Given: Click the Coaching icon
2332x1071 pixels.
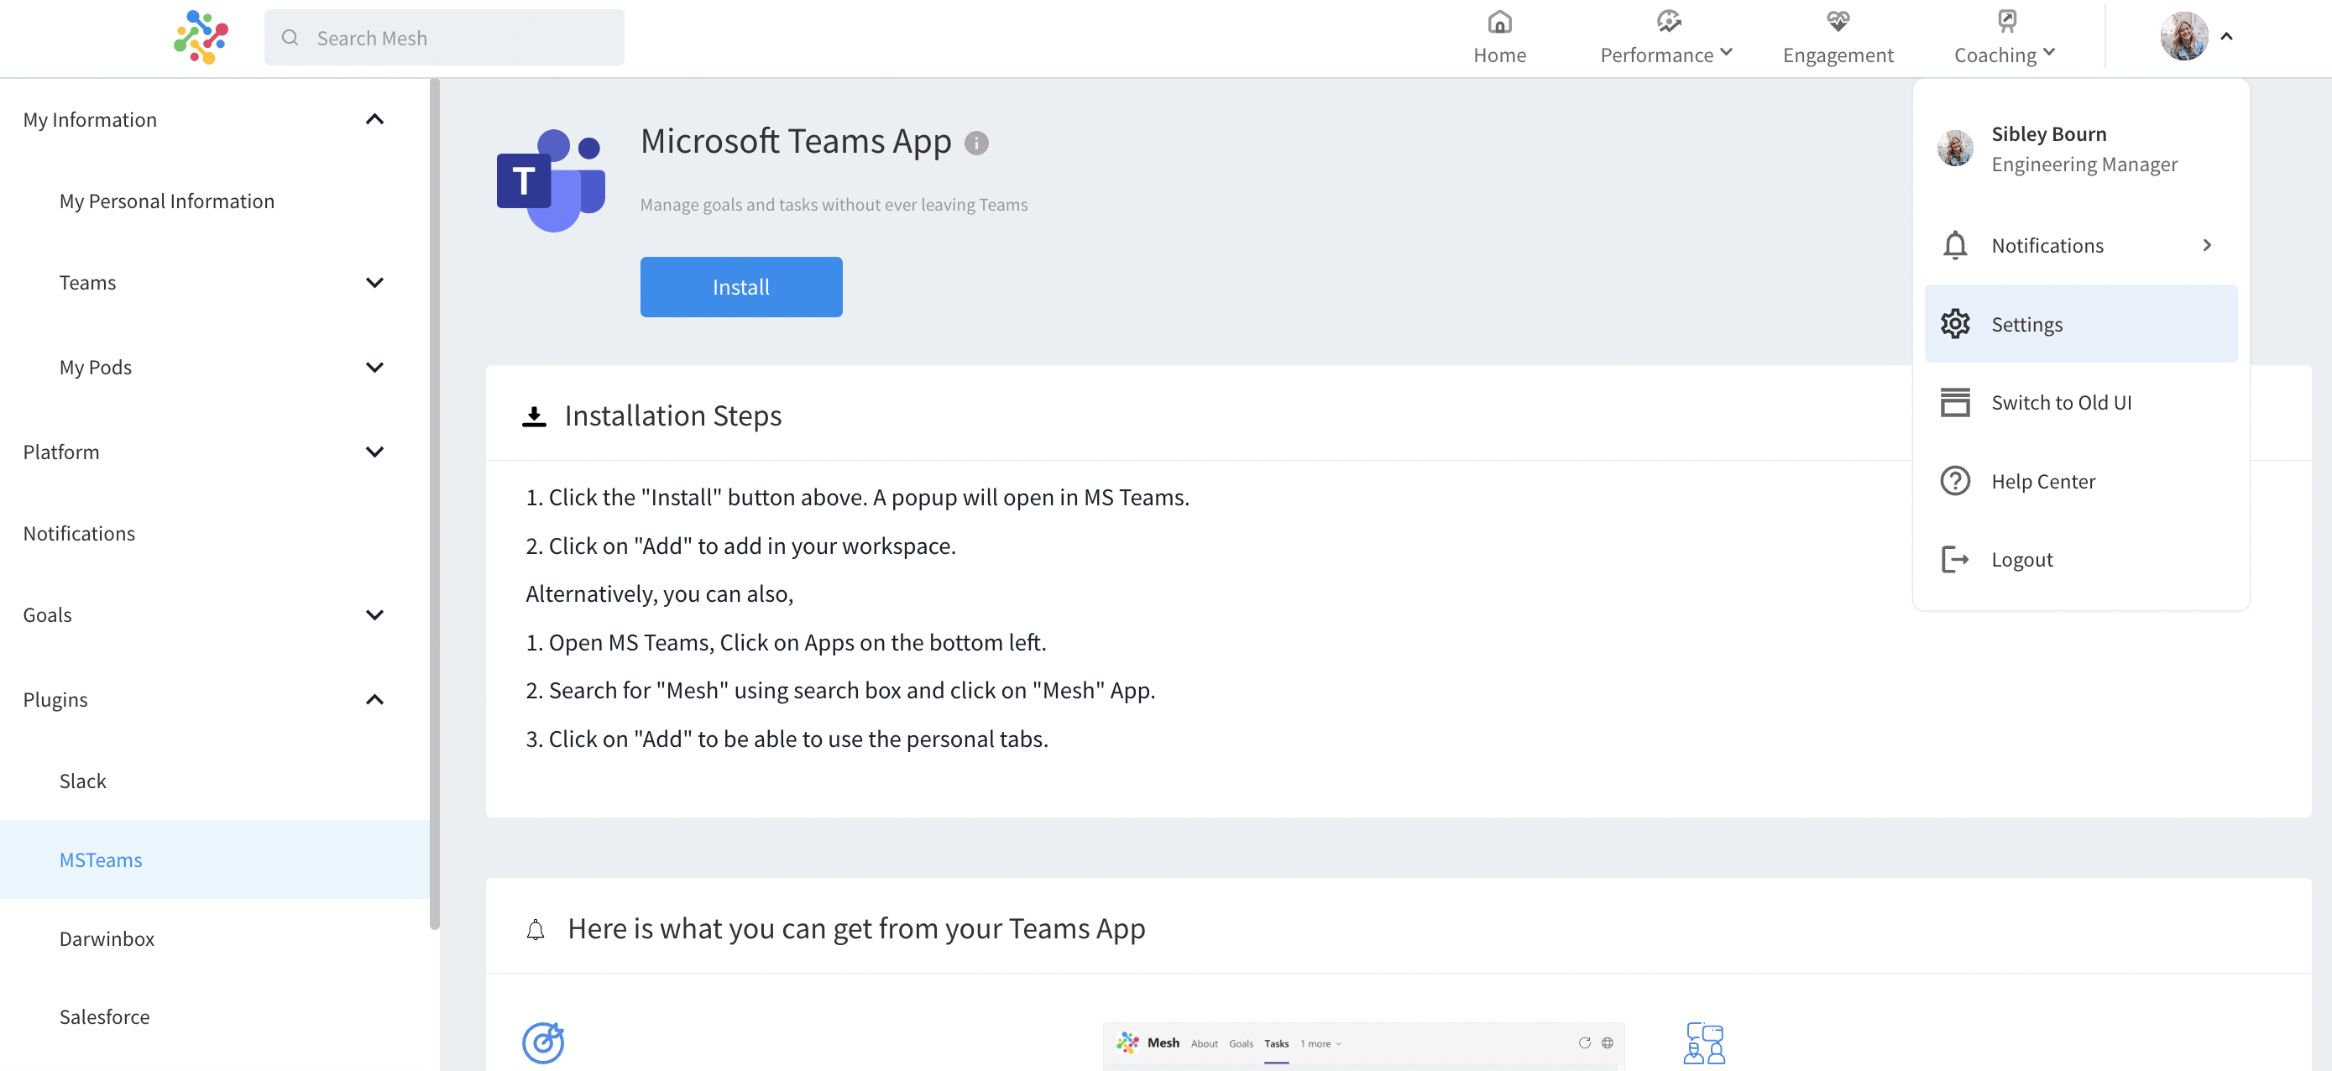Looking at the screenshot, I should 2006,21.
